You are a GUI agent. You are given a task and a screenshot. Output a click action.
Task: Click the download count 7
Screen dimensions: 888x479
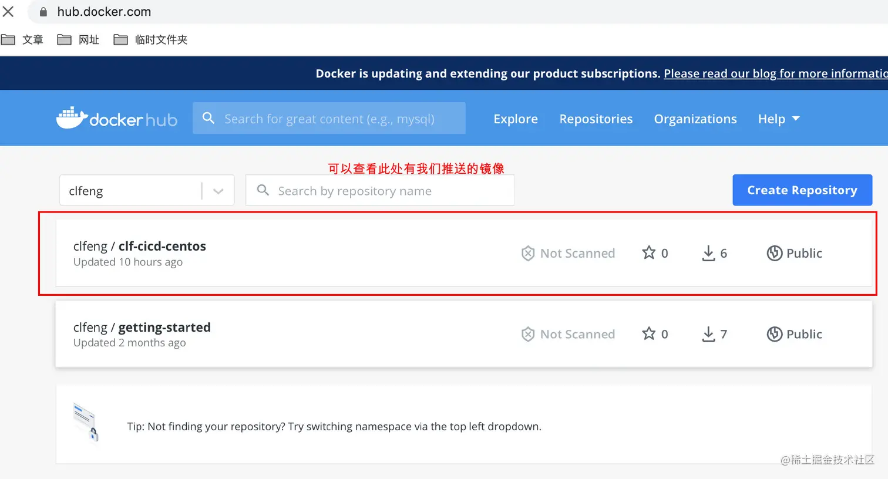(724, 334)
